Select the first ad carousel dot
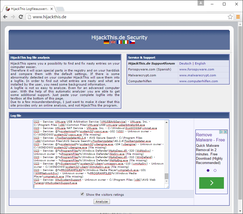The height and width of the screenshot is (214, 243). 208,170
